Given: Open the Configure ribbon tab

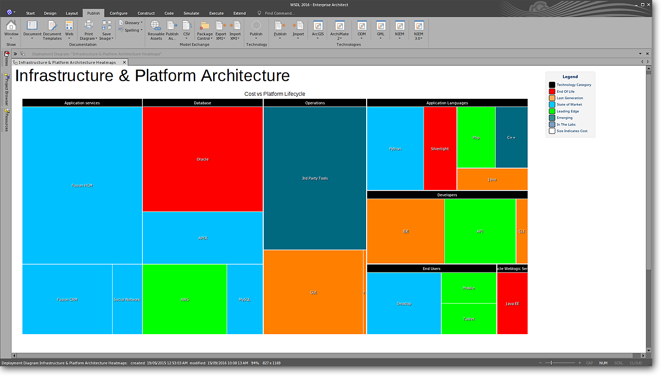Looking at the screenshot, I should (x=118, y=13).
